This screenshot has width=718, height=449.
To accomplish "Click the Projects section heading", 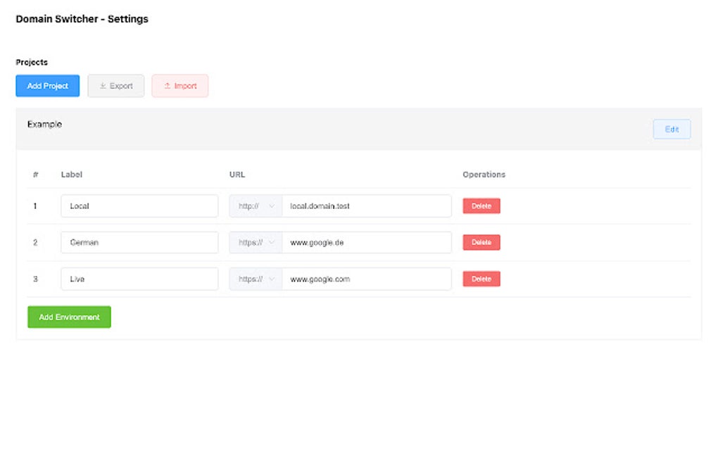I will tap(32, 62).
